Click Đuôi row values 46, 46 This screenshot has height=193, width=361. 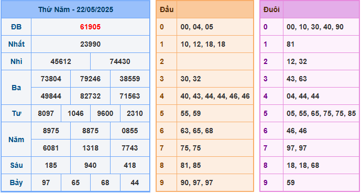click(297, 131)
